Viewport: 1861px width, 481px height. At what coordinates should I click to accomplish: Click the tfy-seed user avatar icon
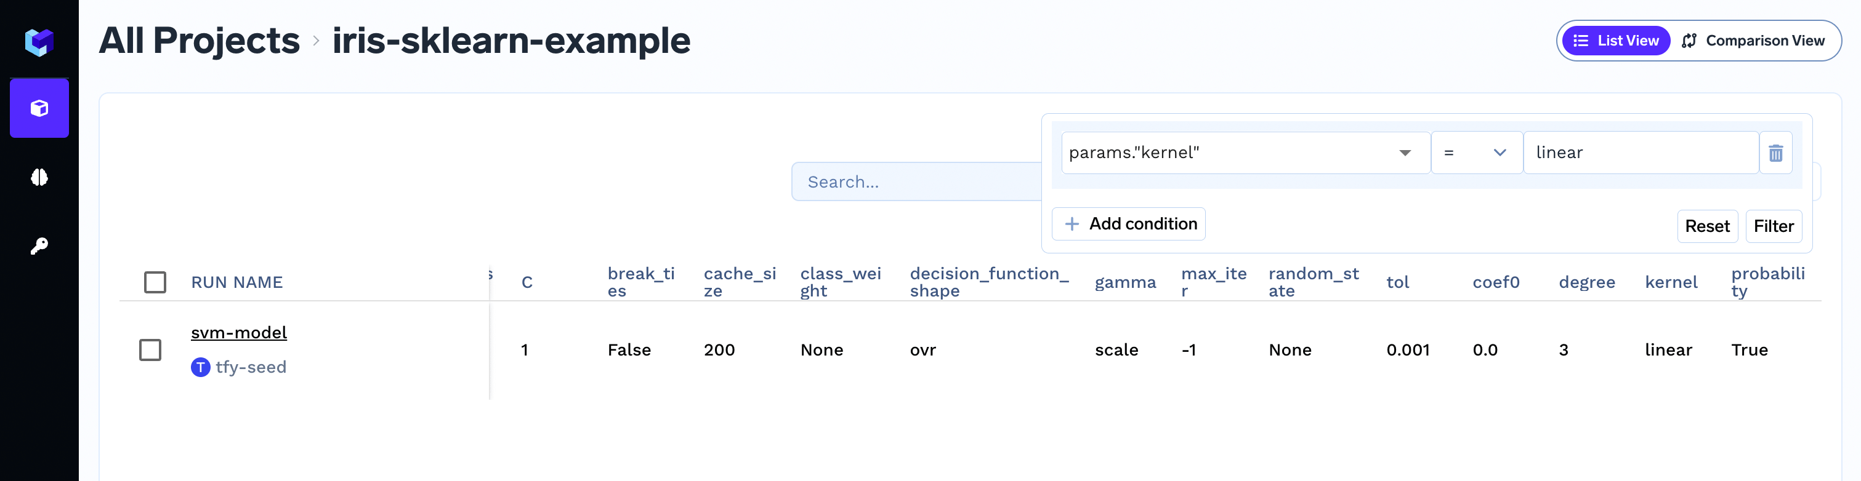coord(200,367)
